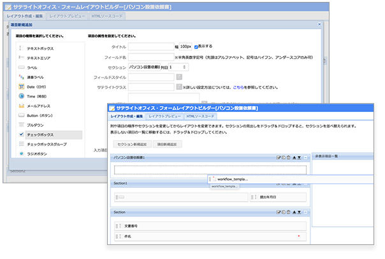Image resolution: width=385 pixels, height=259 pixels.
Task: Choose the 連番ラベル item type icon
Action: point(22,77)
